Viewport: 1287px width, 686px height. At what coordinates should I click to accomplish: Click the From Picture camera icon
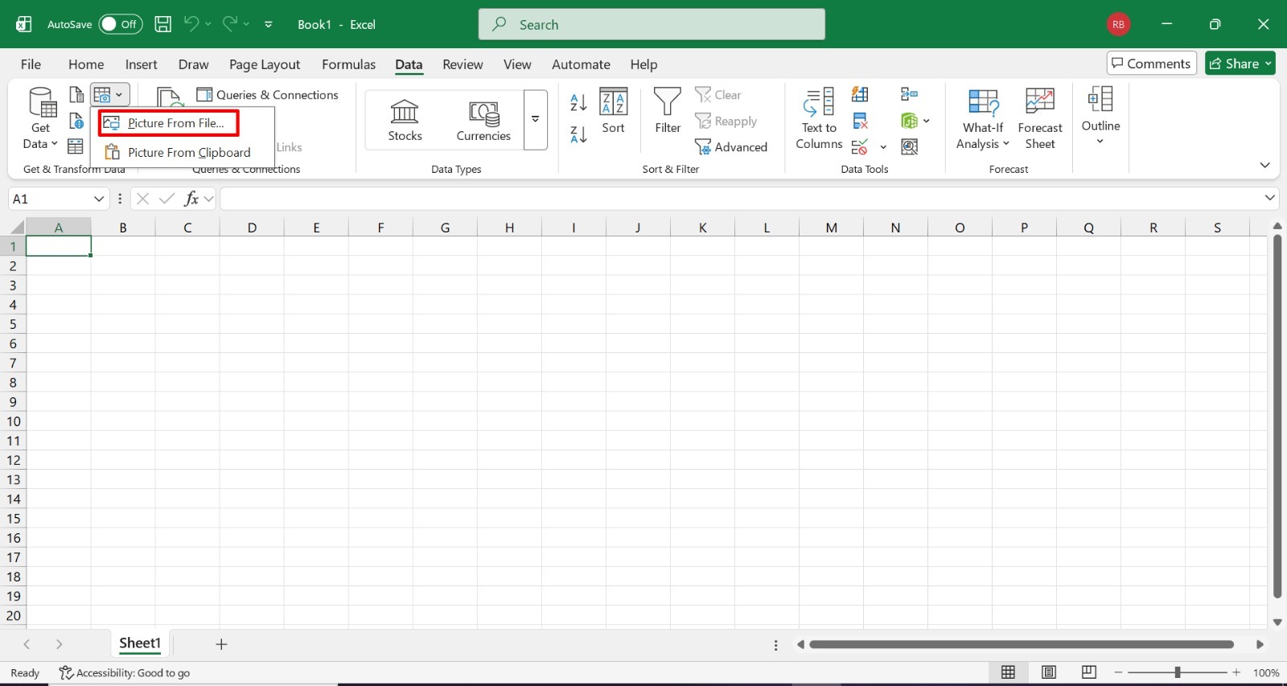coord(101,95)
